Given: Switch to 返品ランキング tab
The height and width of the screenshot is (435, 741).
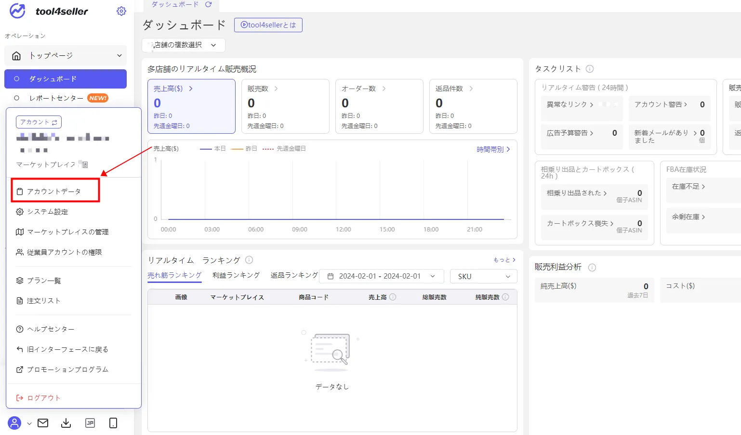Looking at the screenshot, I should point(294,275).
